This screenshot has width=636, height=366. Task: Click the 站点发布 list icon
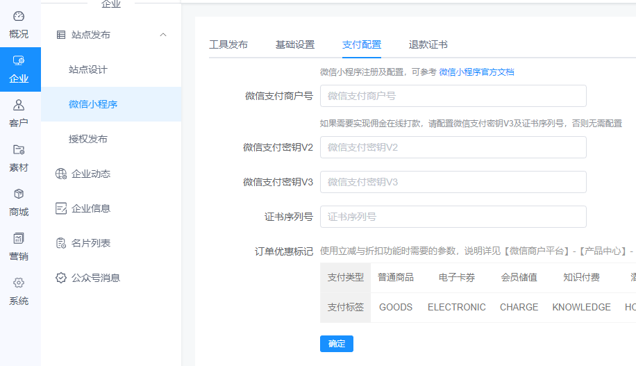click(61, 35)
